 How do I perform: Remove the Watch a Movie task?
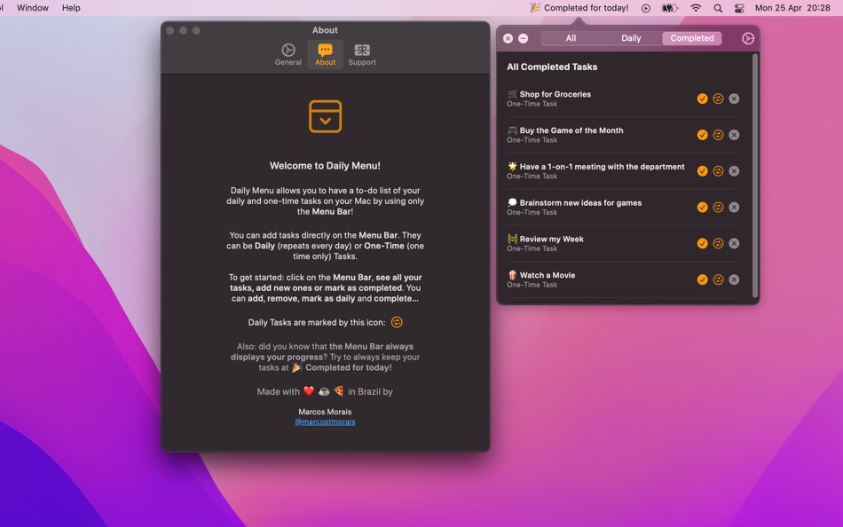pyautogui.click(x=734, y=279)
